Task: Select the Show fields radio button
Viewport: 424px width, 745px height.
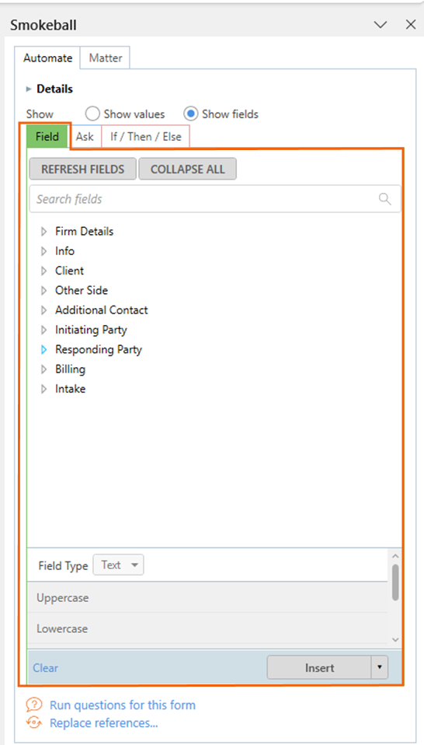Action: [191, 114]
